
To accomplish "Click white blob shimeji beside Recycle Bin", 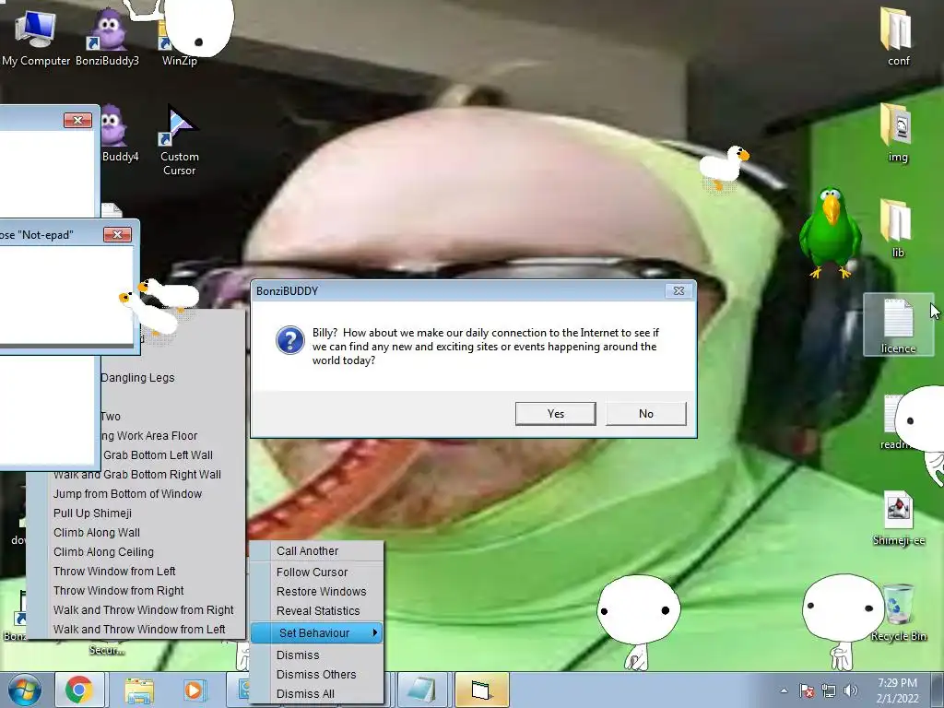I will coord(843,621).
